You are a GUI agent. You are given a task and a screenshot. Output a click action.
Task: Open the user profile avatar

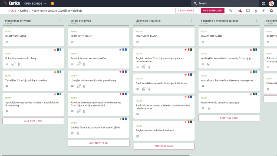(x=271, y=4)
